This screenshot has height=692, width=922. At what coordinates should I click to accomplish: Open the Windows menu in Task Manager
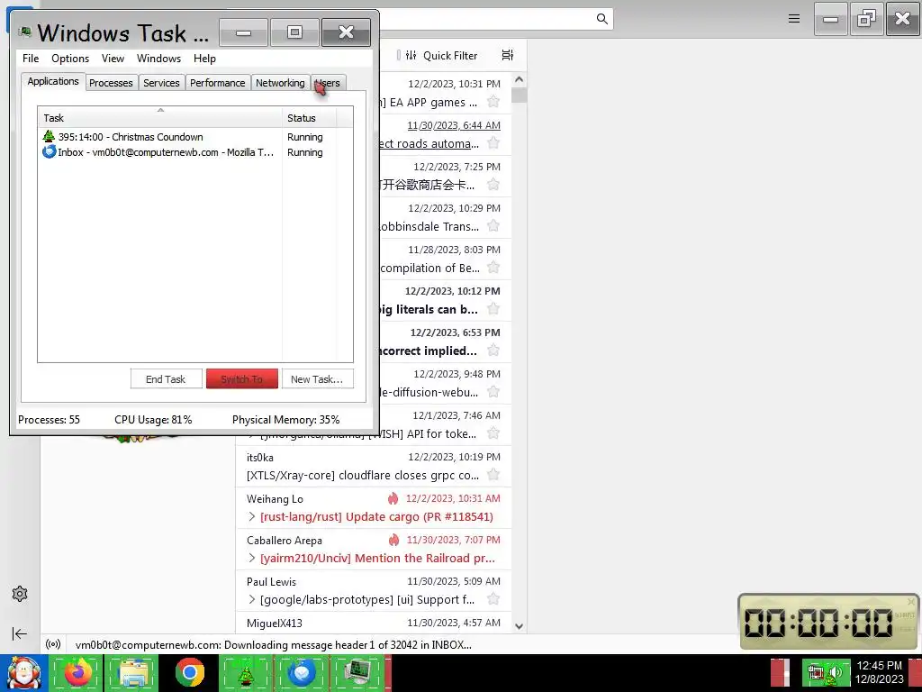(158, 59)
